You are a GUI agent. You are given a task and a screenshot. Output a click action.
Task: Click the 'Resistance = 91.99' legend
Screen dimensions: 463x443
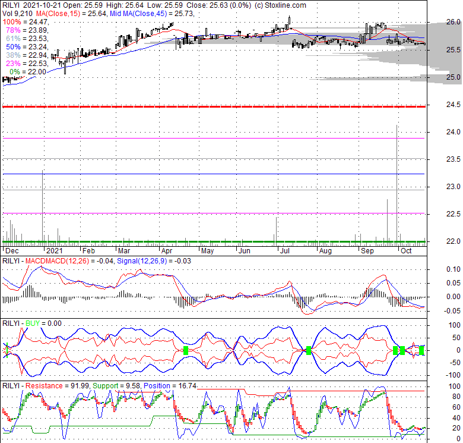pyautogui.click(x=57, y=386)
